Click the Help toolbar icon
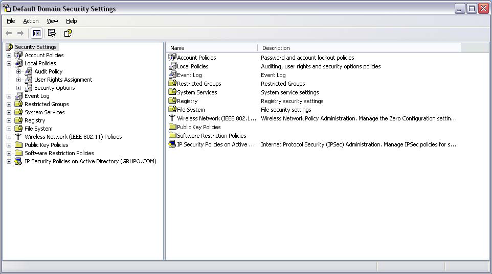 click(68, 33)
